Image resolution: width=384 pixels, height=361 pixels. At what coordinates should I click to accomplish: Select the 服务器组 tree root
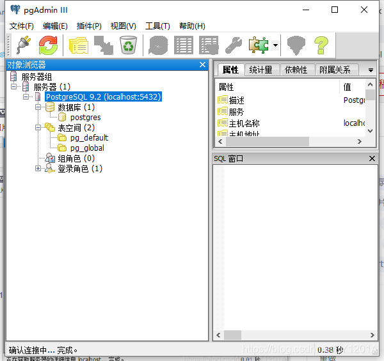pyautogui.click(x=36, y=77)
